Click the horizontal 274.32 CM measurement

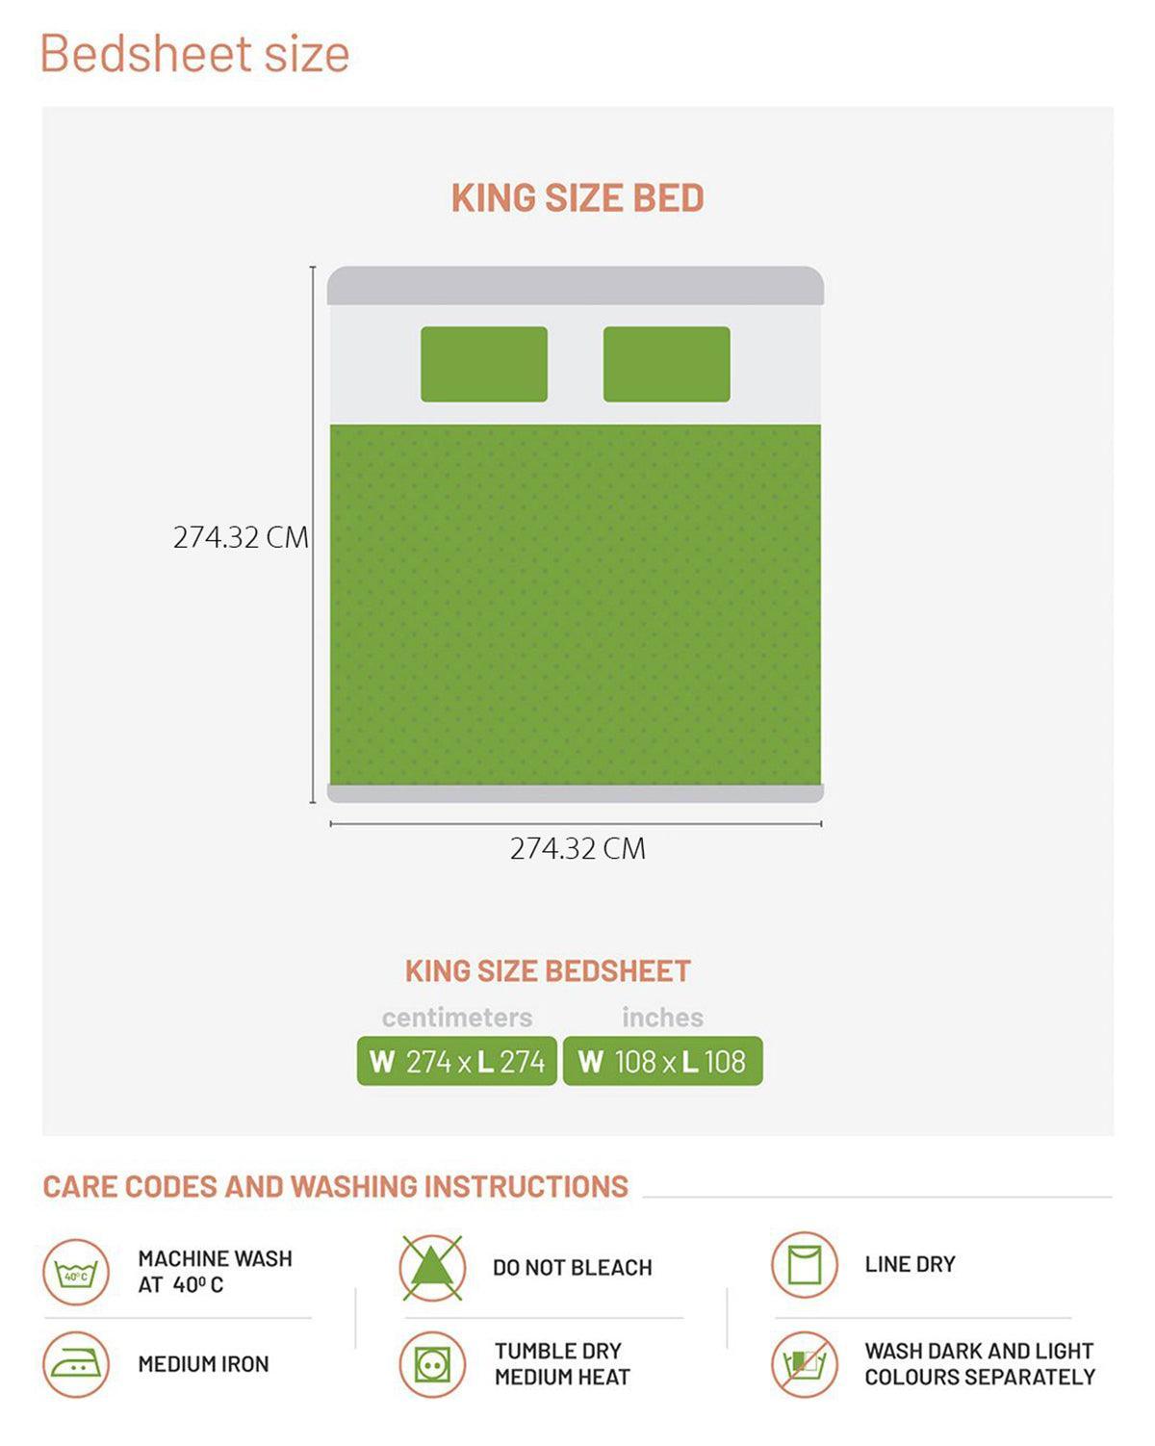pos(577,848)
